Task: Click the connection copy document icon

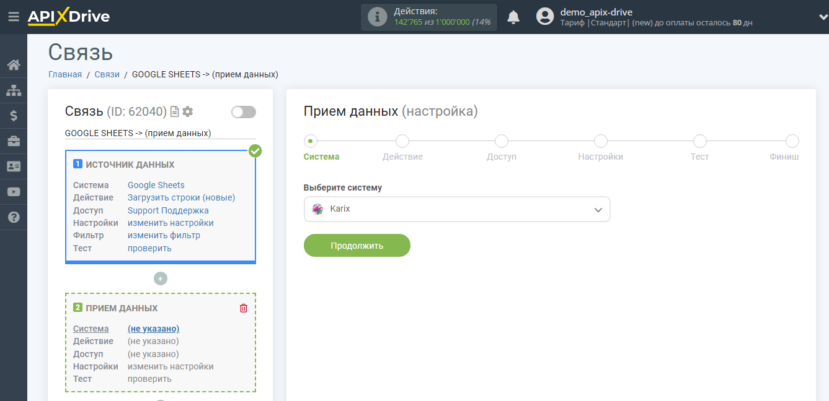Action: point(175,112)
